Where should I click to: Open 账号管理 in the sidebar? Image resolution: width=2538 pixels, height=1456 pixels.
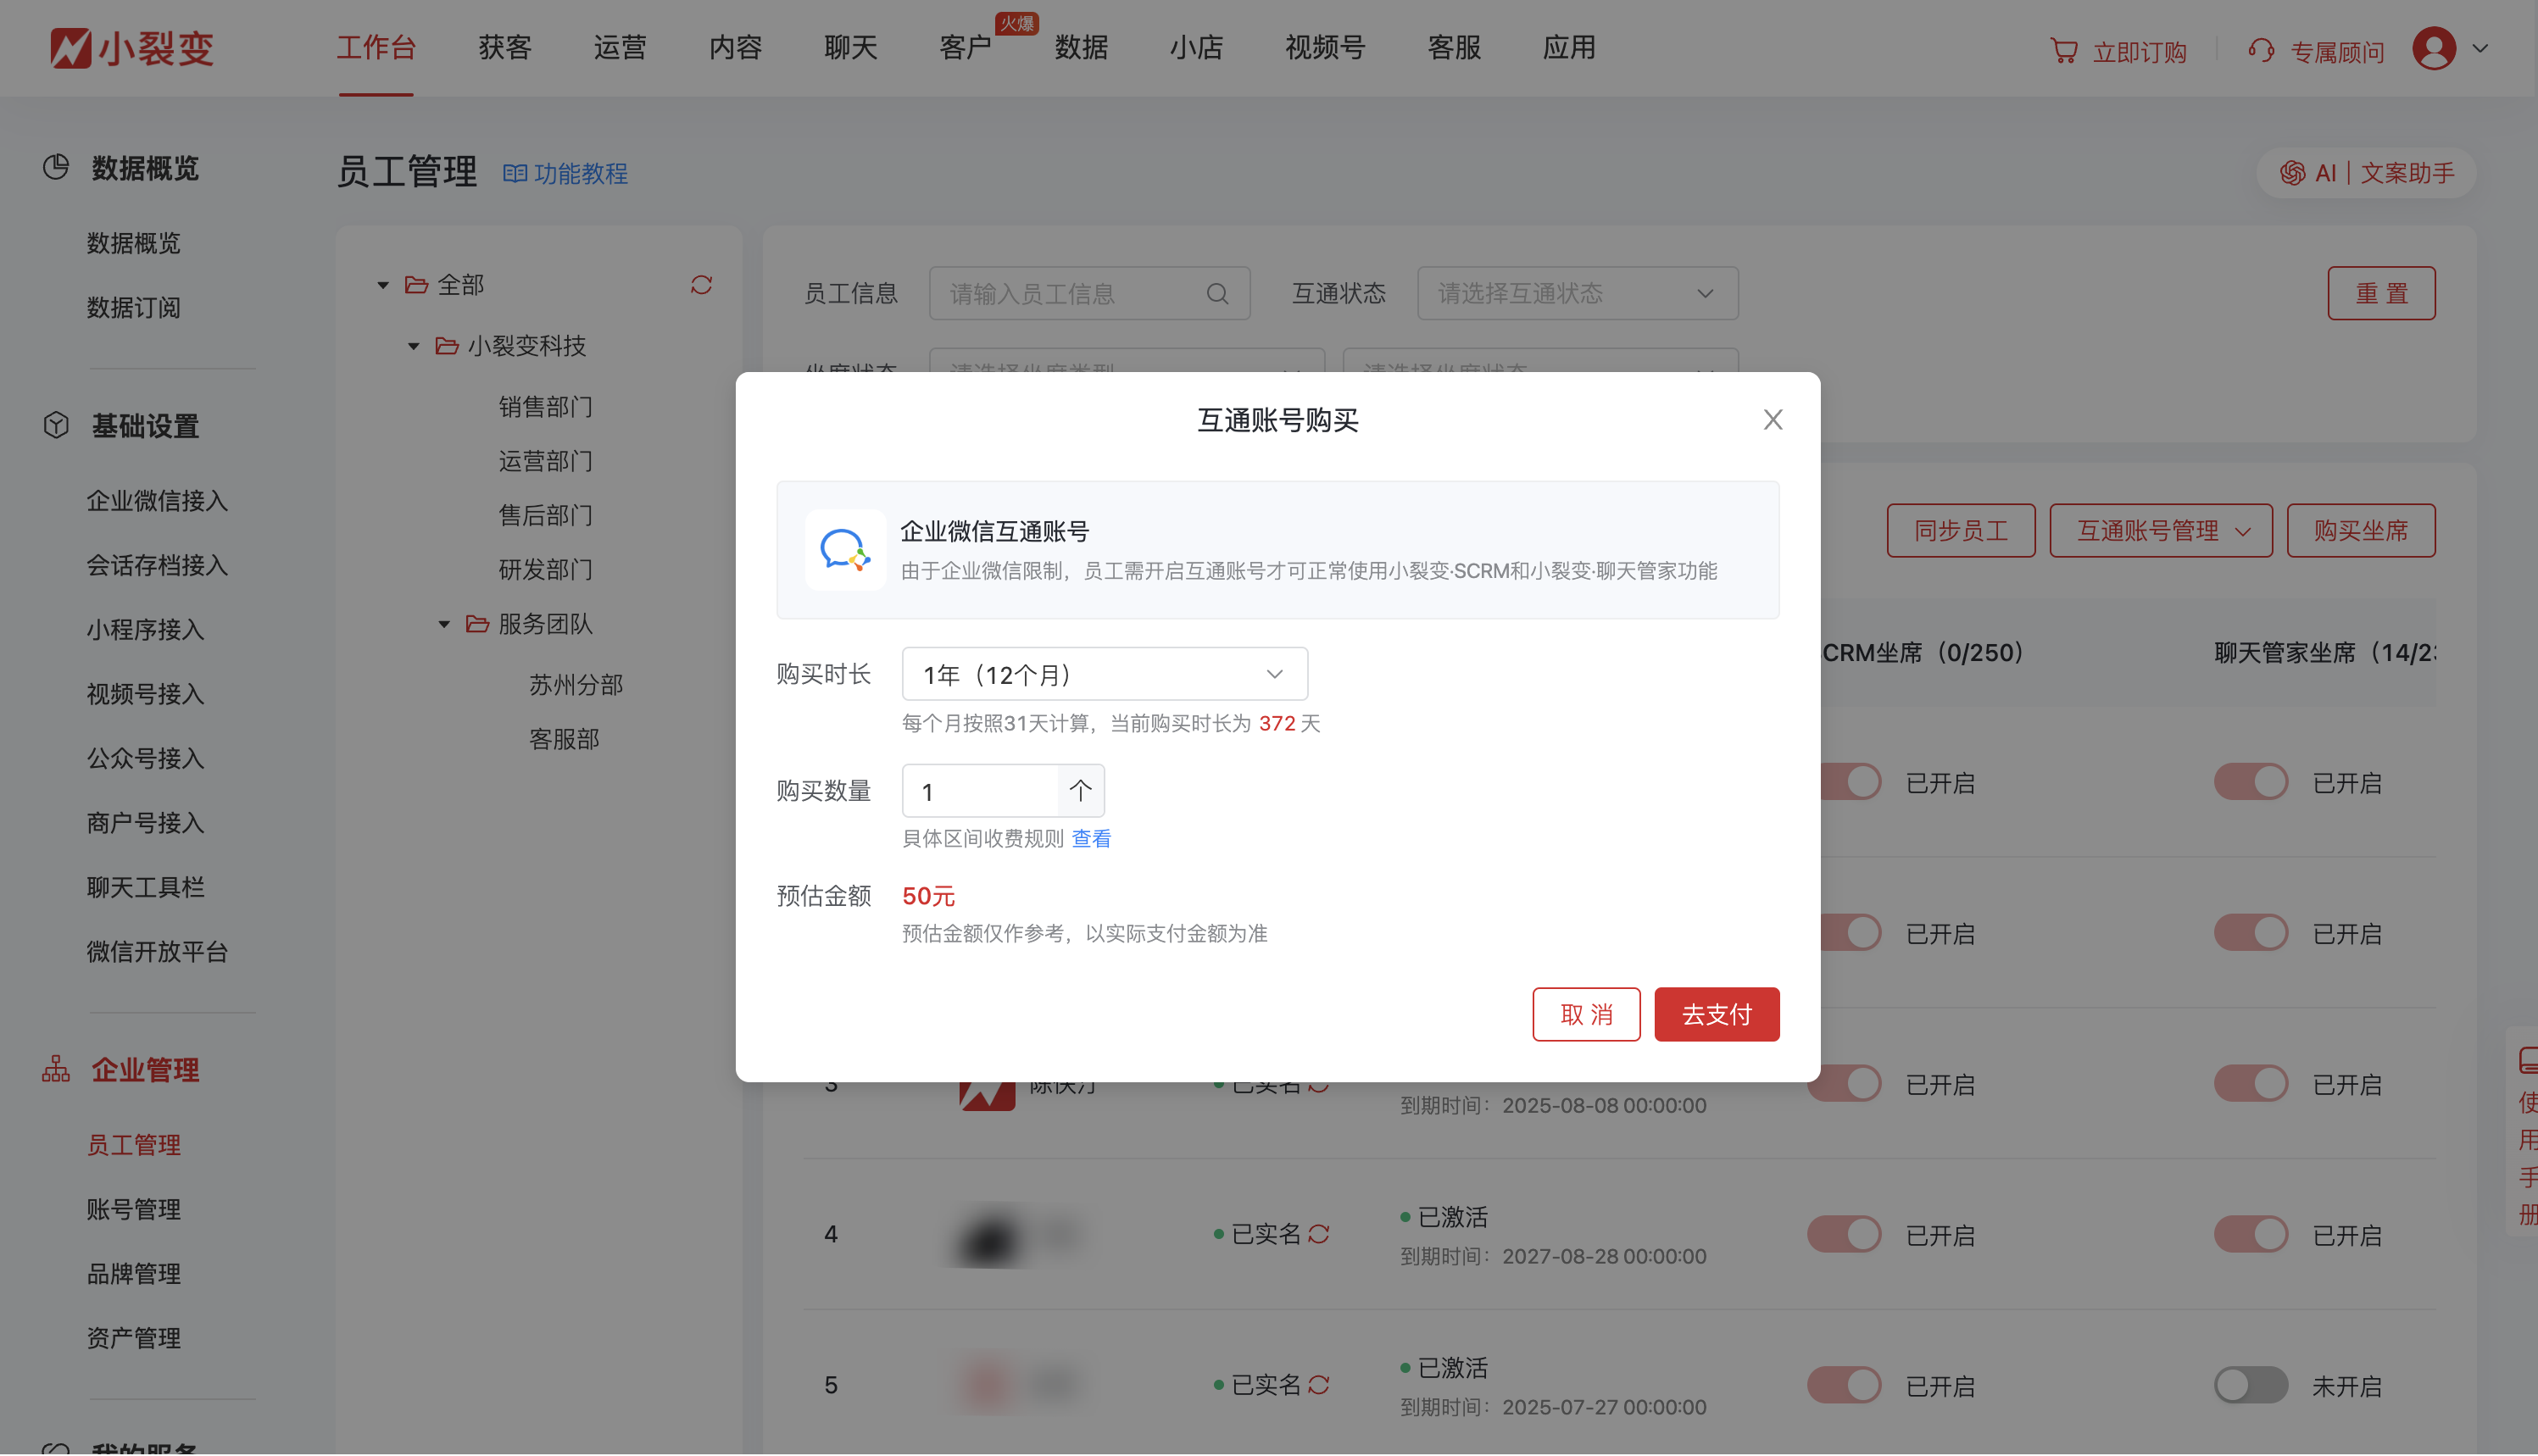pyautogui.click(x=133, y=1209)
